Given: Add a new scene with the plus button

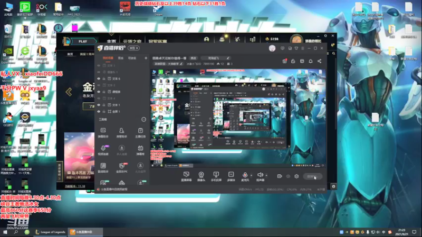Looking at the screenshot, I should click(146, 58).
